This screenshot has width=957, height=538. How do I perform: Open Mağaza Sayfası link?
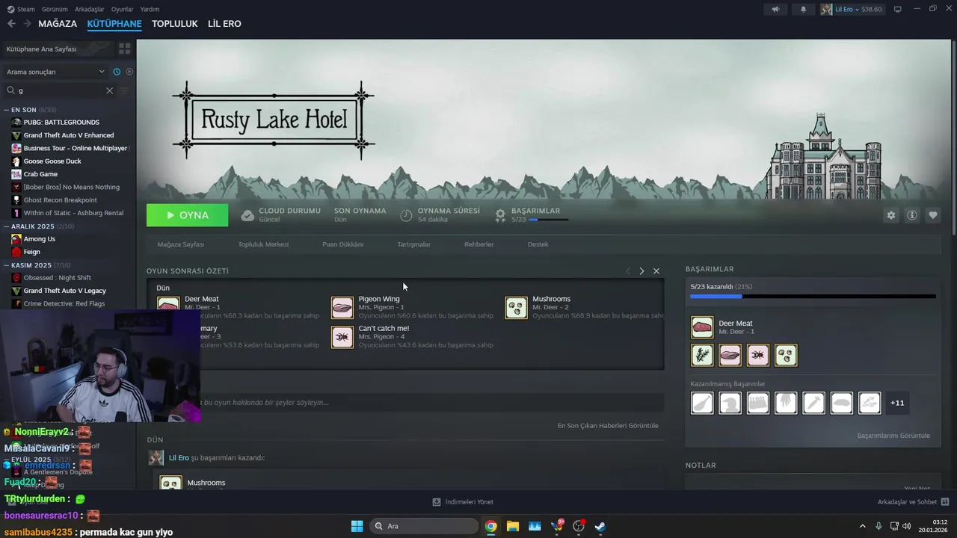pyautogui.click(x=181, y=244)
